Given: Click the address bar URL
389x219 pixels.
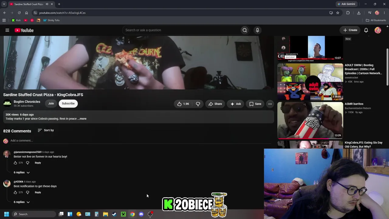Looking at the screenshot, I should (x=62, y=13).
